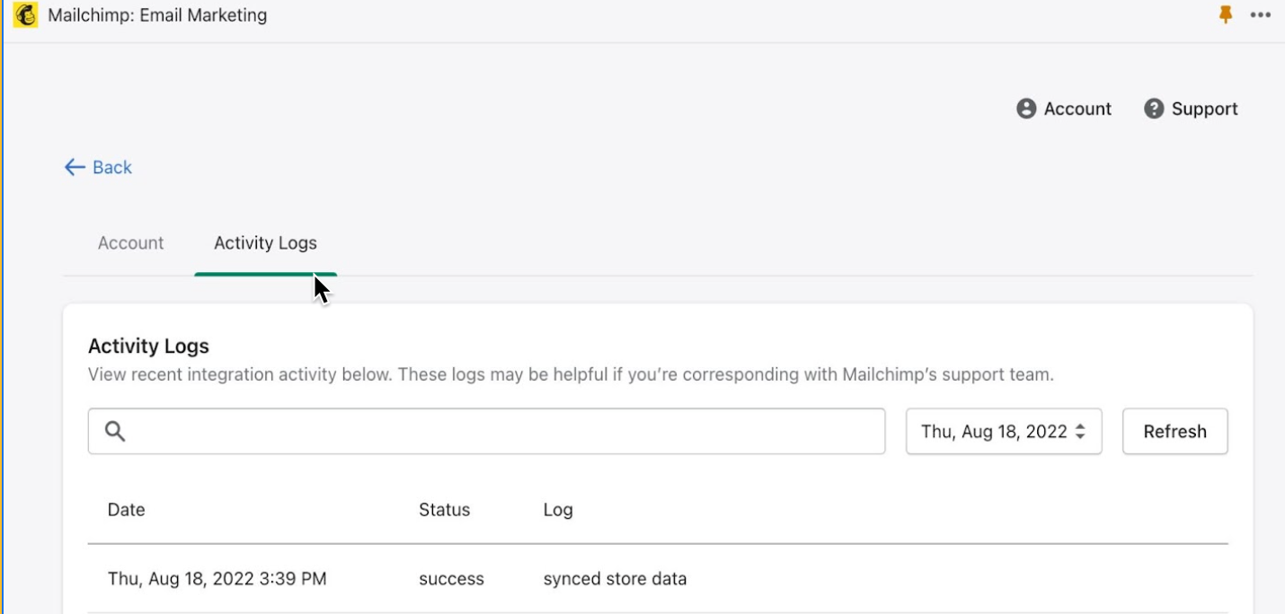Select the synced store data log entry
Viewport: 1285px width, 614px height.
click(616, 578)
